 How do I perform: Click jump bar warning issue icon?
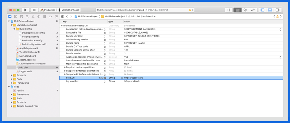click(277, 17)
